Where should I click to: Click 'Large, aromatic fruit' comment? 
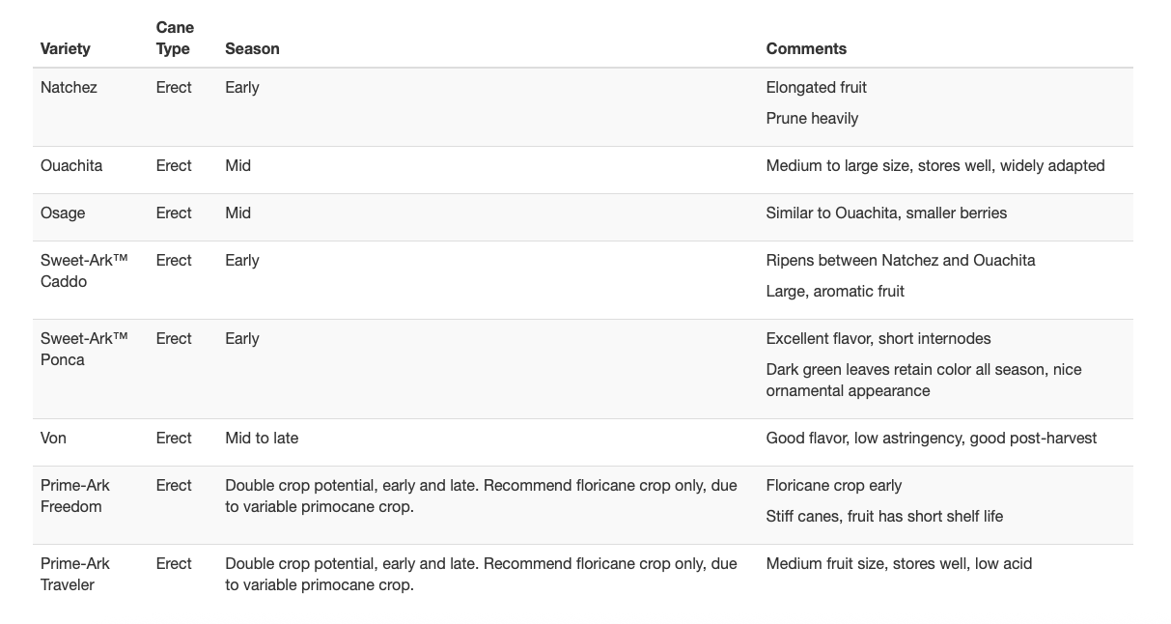click(835, 291)
